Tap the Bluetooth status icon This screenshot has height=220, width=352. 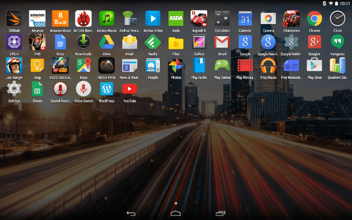click(x=324, y=4)
